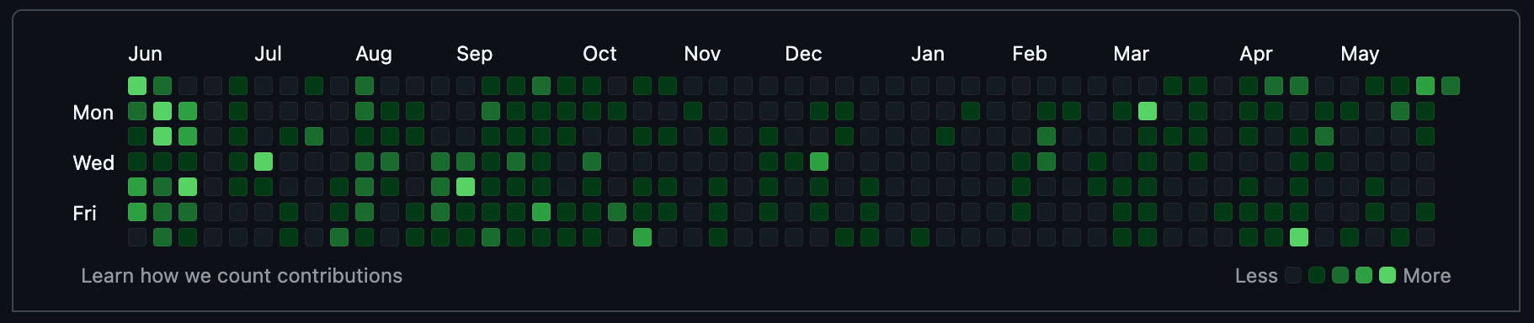Select the brightest Wednesday cell under Jul
Viewport: 1534px width, 323px height.
(264, 161)
